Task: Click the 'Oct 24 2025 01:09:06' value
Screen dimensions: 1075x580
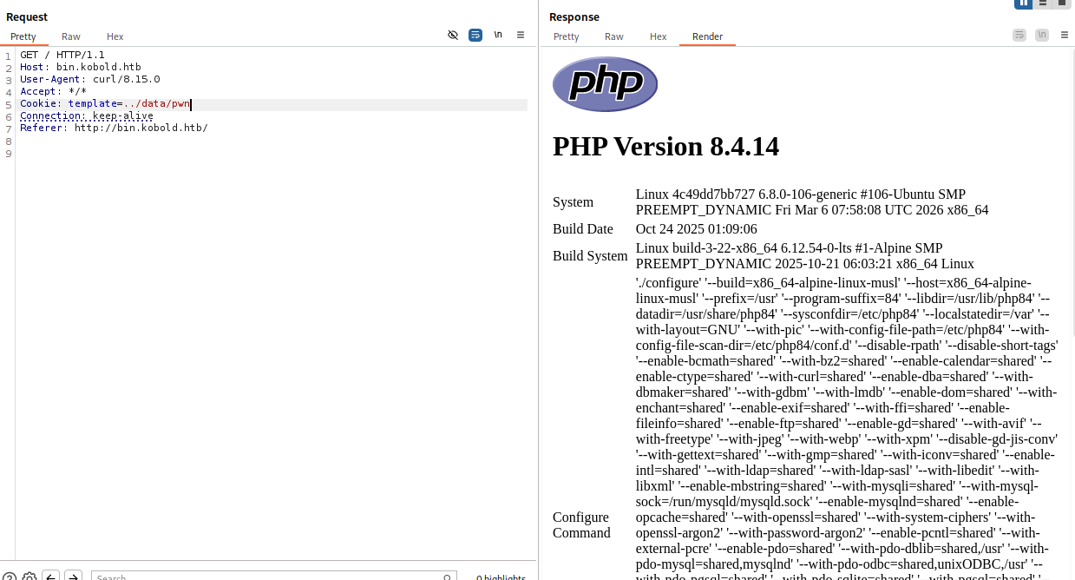Action: [x=697, y=229]
